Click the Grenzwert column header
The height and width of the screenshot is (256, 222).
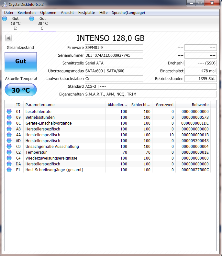click(x=164, y=105)
